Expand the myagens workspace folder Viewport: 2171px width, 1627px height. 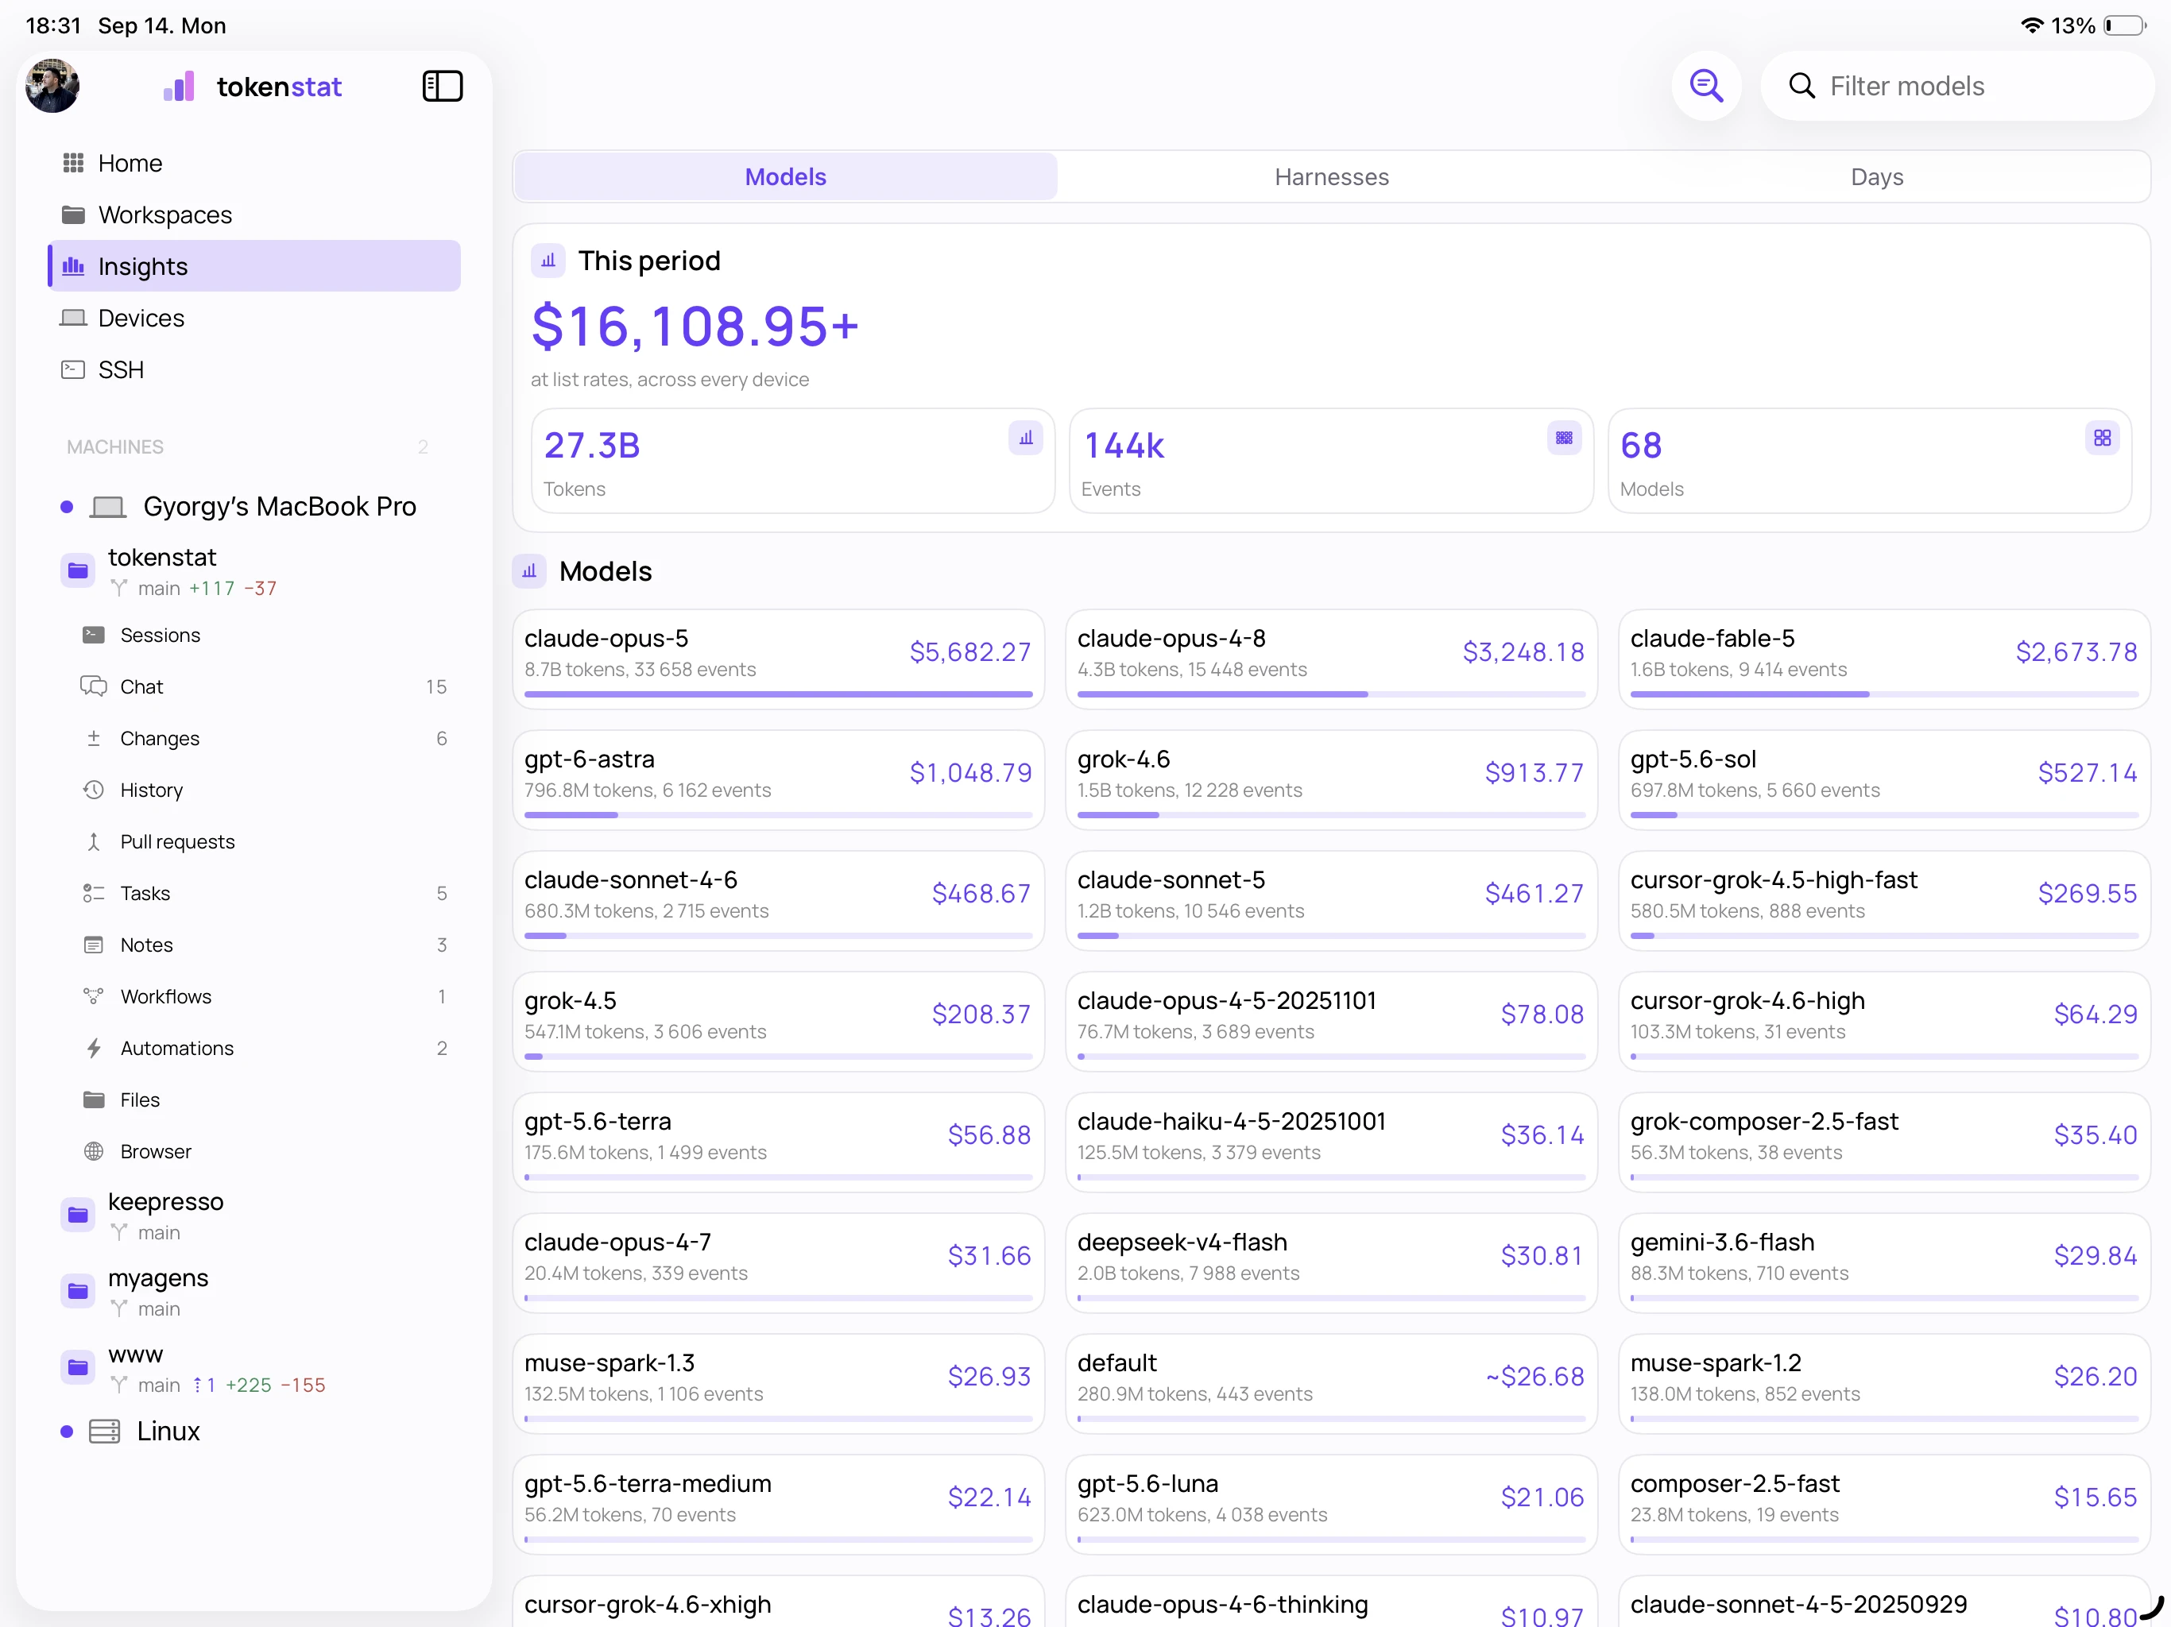tap(78, 1292)
